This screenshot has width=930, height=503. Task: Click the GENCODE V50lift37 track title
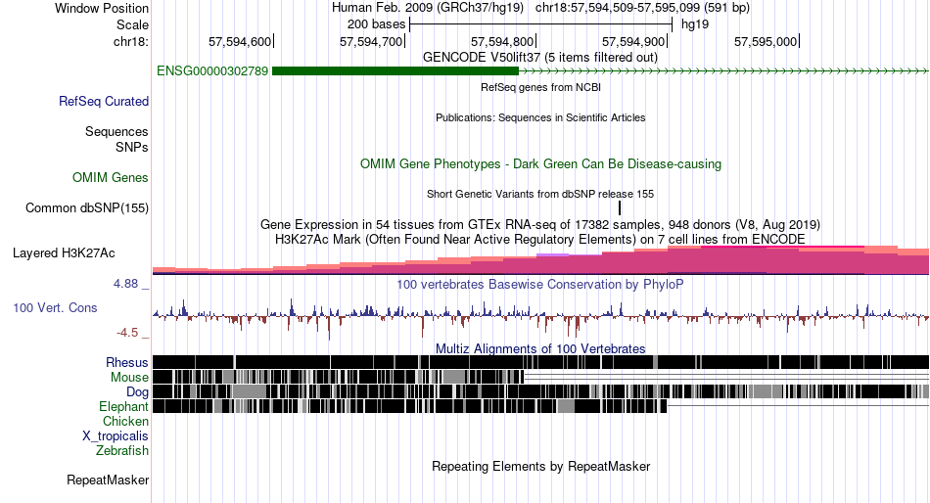[x=540, y=58]
